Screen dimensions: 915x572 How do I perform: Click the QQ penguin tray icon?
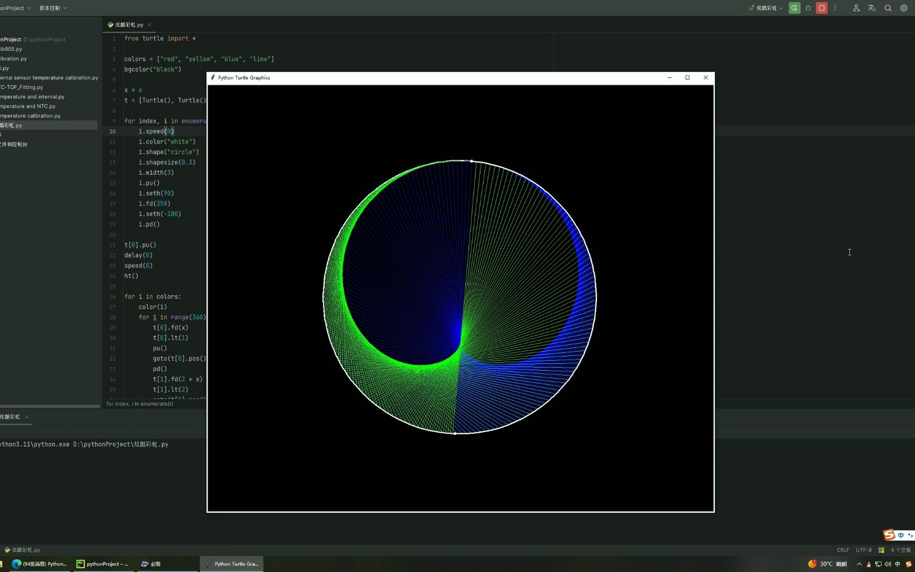pyautogui.click(x=868, y=564)
